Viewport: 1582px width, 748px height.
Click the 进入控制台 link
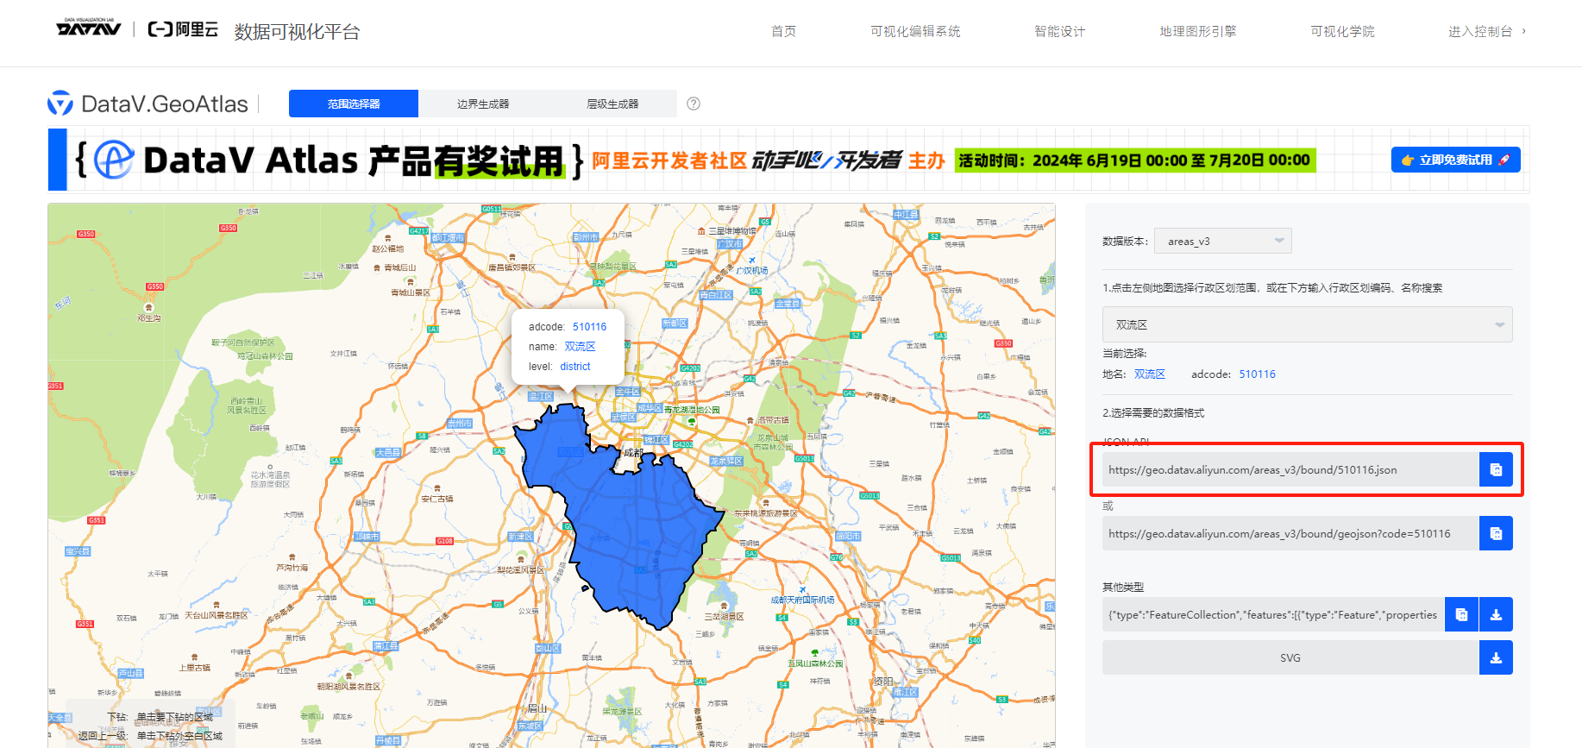tap(1480, 31)
